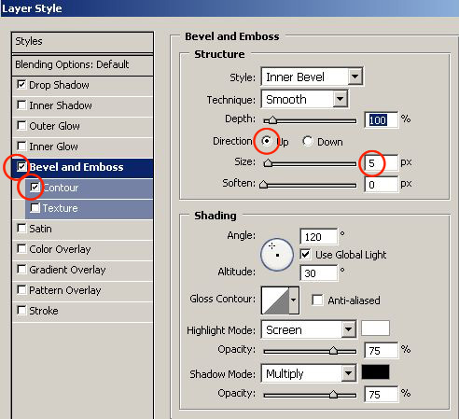Click the Depth percentage input field
This screenshot has height=419, width=459.
point(381,119)
